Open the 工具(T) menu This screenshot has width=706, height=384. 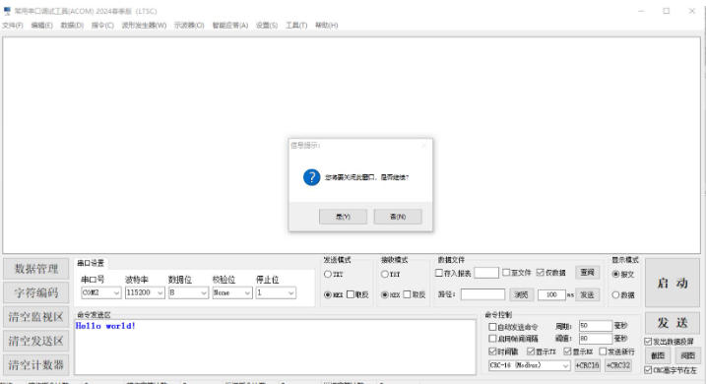[296, 26]
